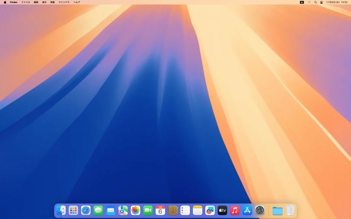Open the Apple menu
The width and height of the screenshot is (351, 219).
coord(5,2)
